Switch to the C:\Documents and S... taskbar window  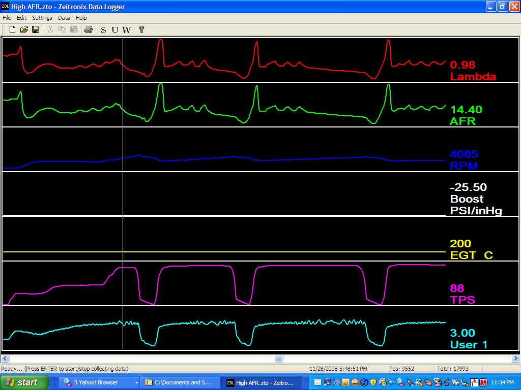point(181,382)
